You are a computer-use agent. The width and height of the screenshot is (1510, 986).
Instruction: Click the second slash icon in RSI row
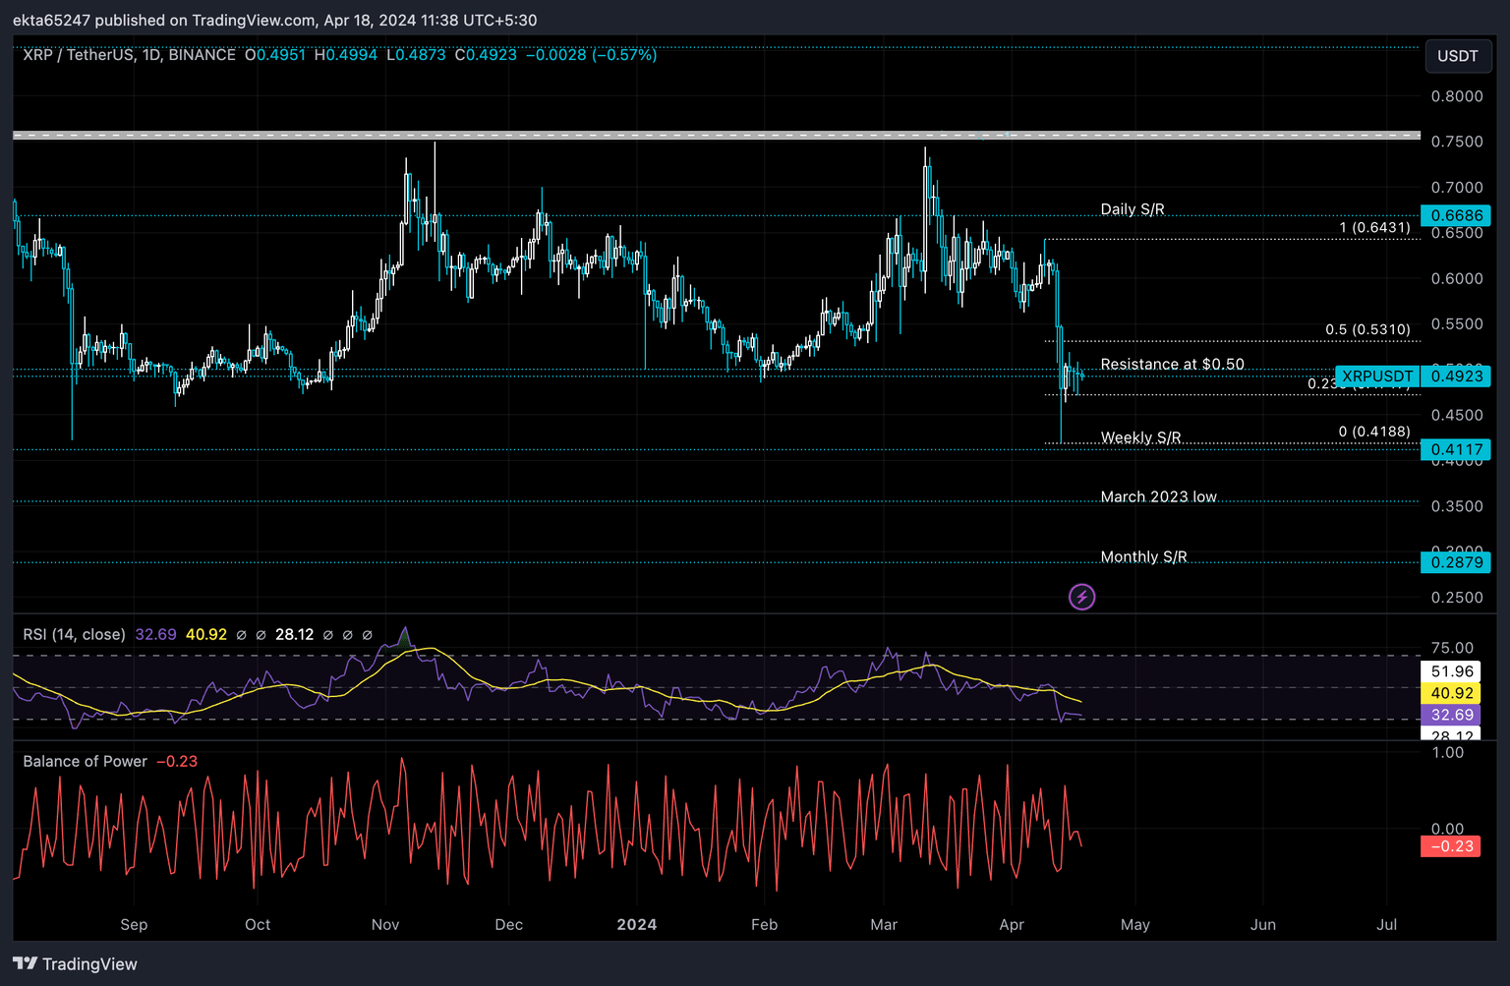[261, 634]
